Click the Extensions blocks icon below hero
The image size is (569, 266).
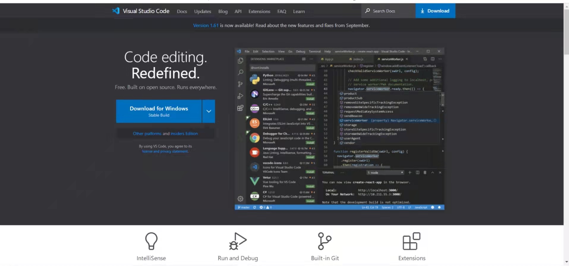(x=412, y=241)
